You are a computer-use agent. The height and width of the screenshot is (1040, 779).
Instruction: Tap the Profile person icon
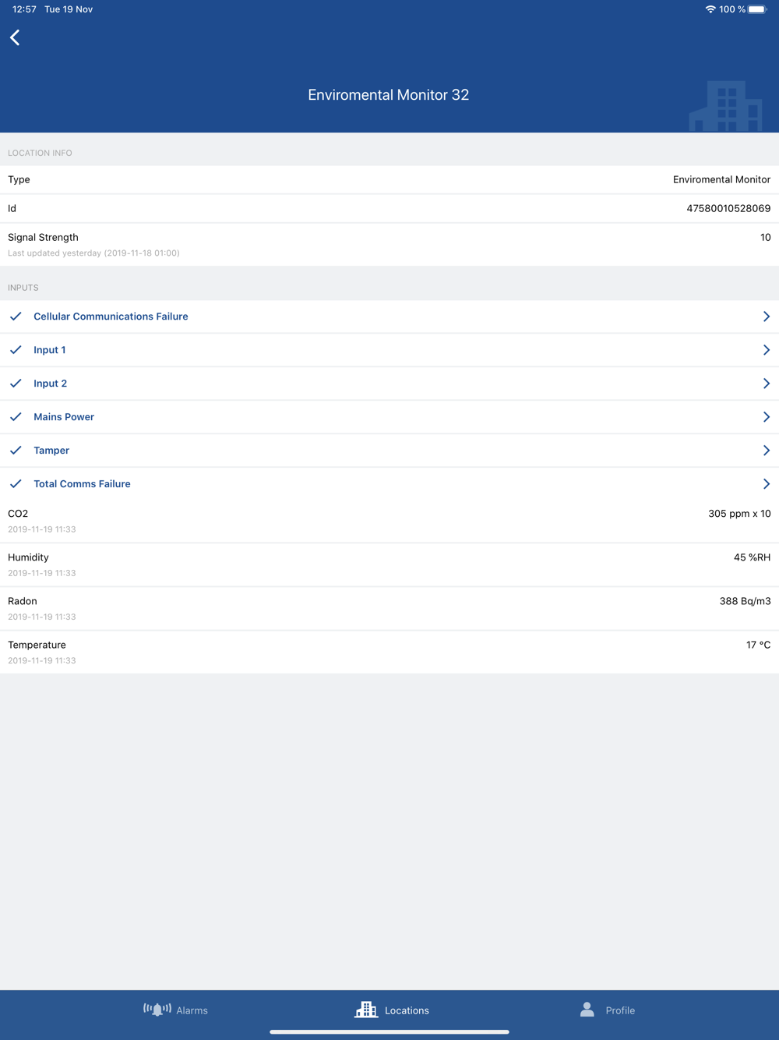587,1010
